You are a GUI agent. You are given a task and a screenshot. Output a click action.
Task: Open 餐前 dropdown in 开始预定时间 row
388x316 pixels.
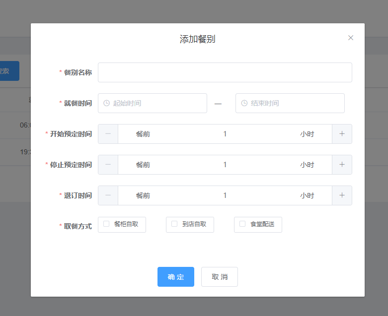pyautogui.click(x=143, y=134)
